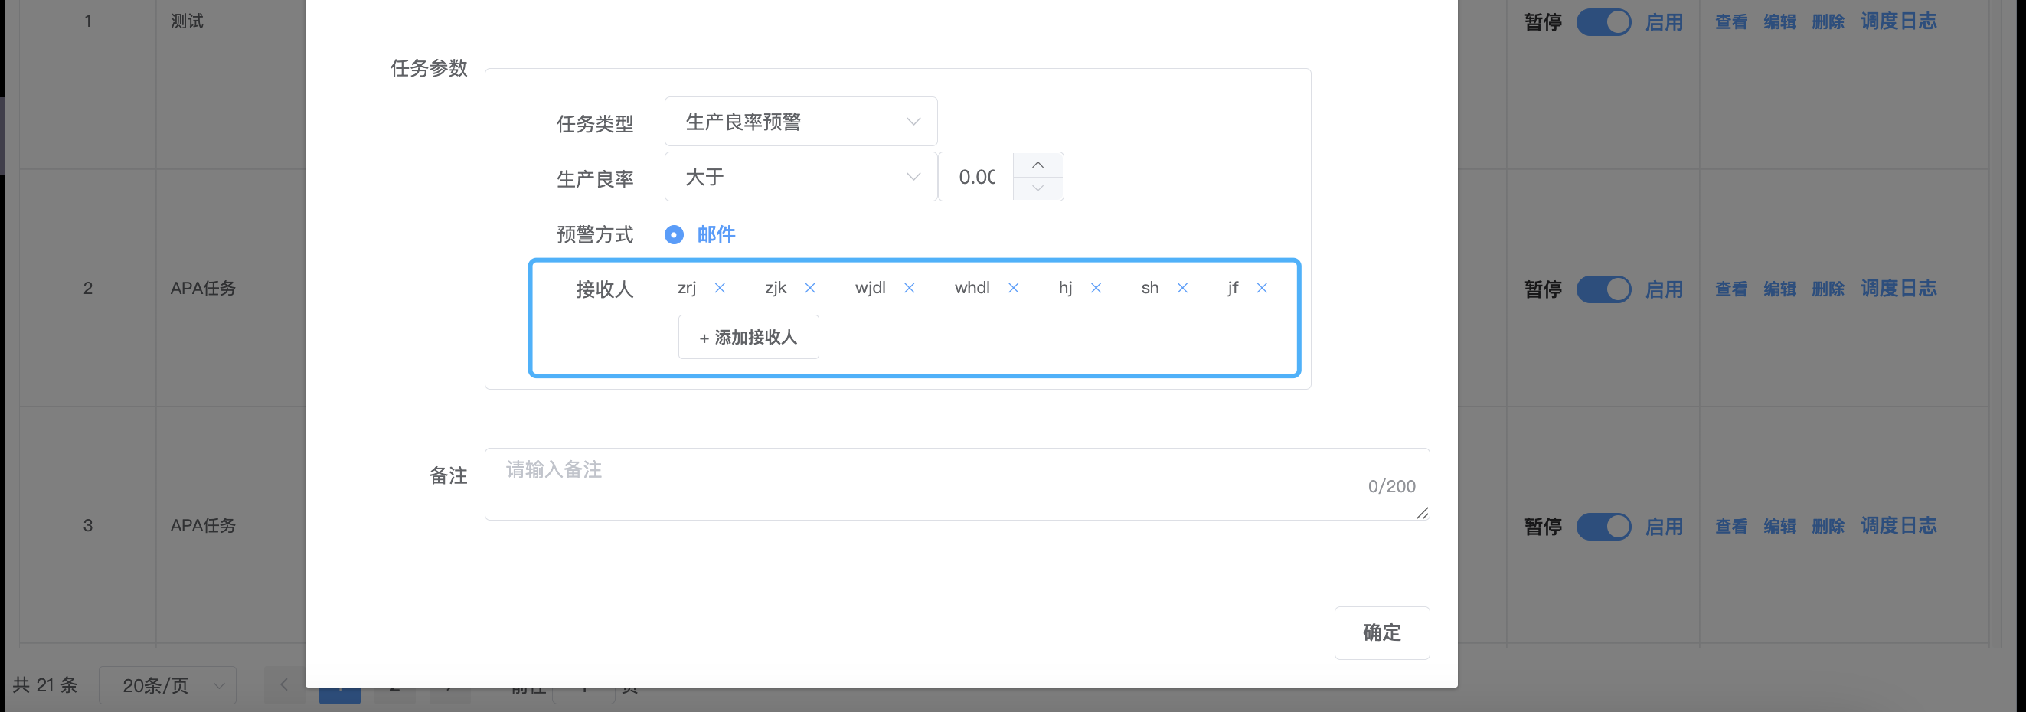Select the 邮件 radio button

tap(674, 234)
